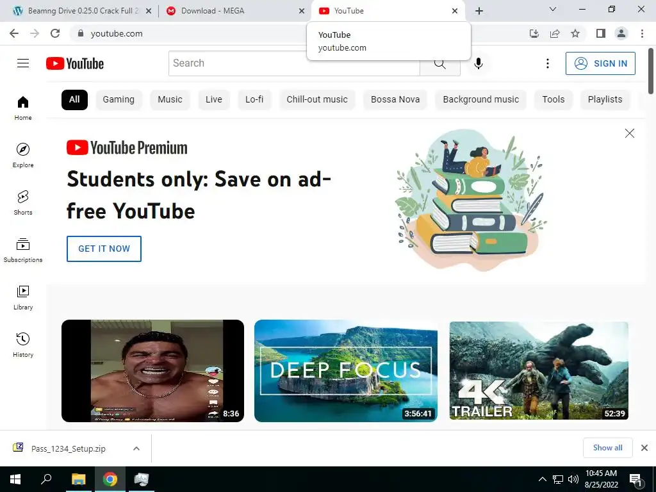This screenshot has height=492, width=656.
Task: Open volume control in system tray
Action: tap(573, 479)
